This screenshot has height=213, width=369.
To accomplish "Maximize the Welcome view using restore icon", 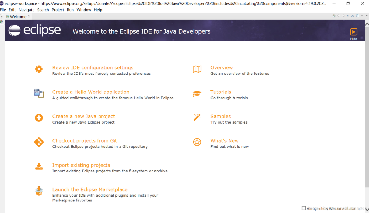I will pos(367,16).
